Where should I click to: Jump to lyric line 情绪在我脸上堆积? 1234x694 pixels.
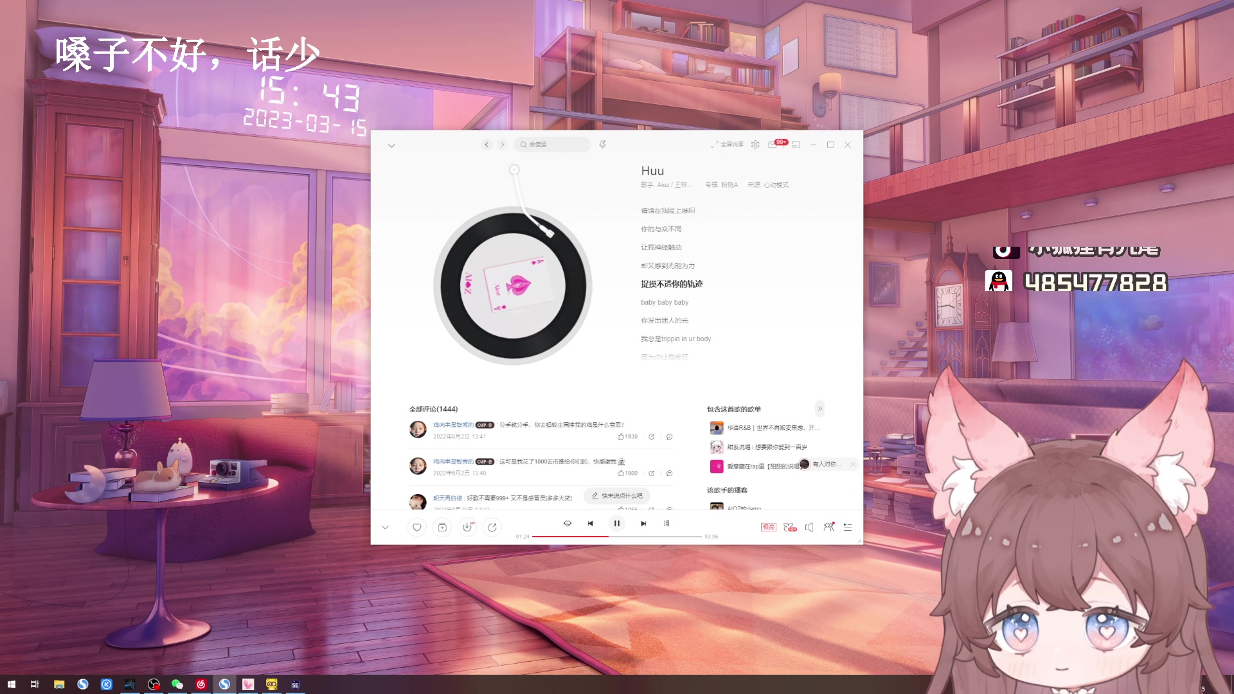pos(668,211)
